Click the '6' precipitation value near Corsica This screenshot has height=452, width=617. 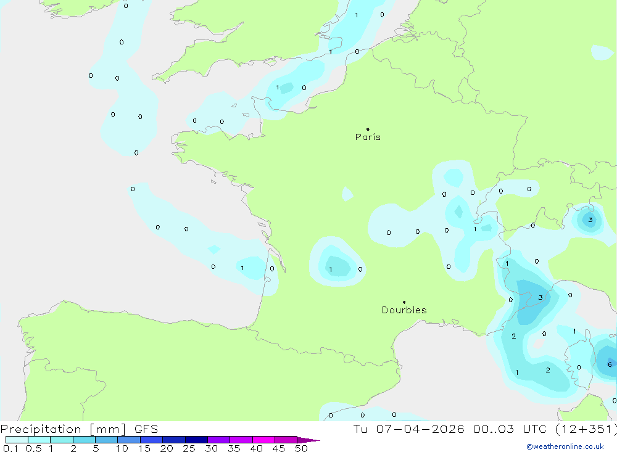(610, 364)
